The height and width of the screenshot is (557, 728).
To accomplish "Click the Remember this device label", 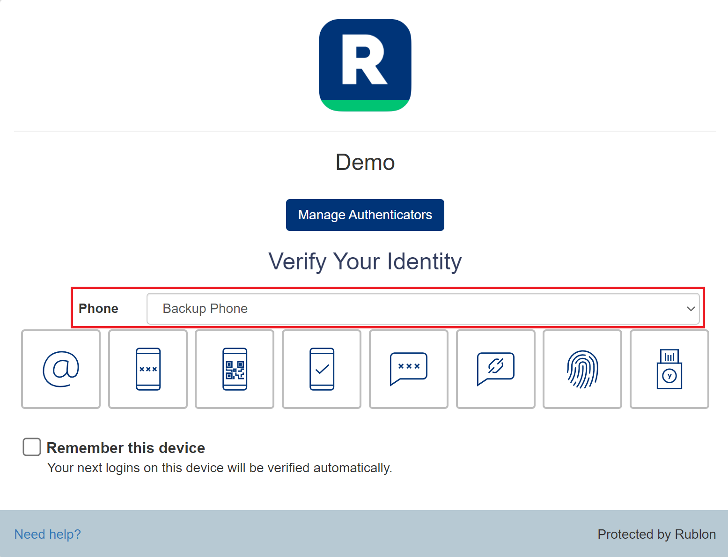I will click(126, 448).
